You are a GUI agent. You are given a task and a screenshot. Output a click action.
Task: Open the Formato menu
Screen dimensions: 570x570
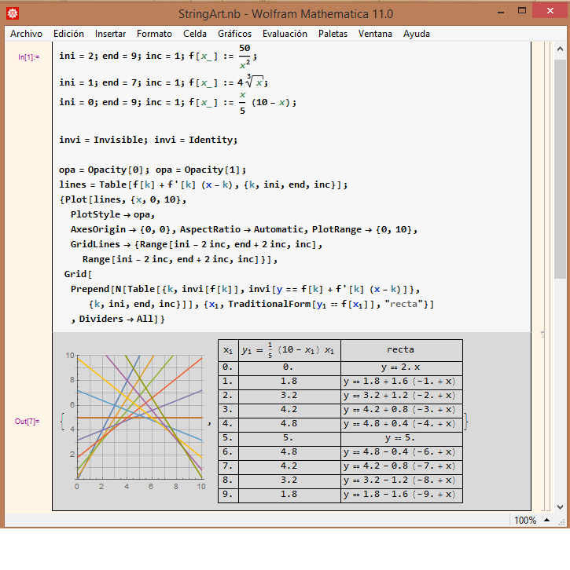click(x=154, y=34)
